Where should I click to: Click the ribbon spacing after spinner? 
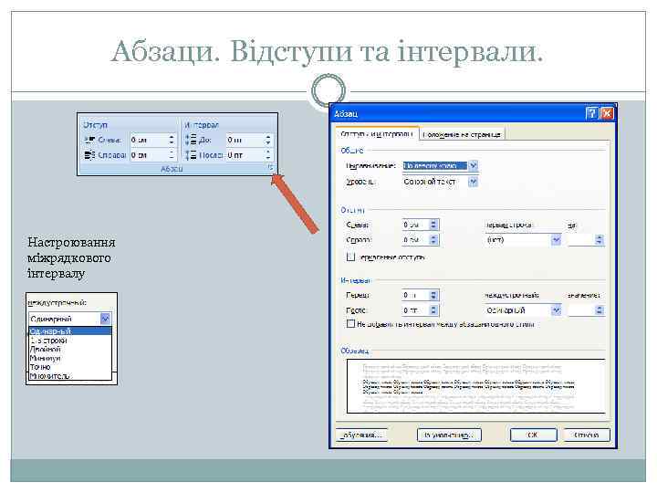(268, 155)
